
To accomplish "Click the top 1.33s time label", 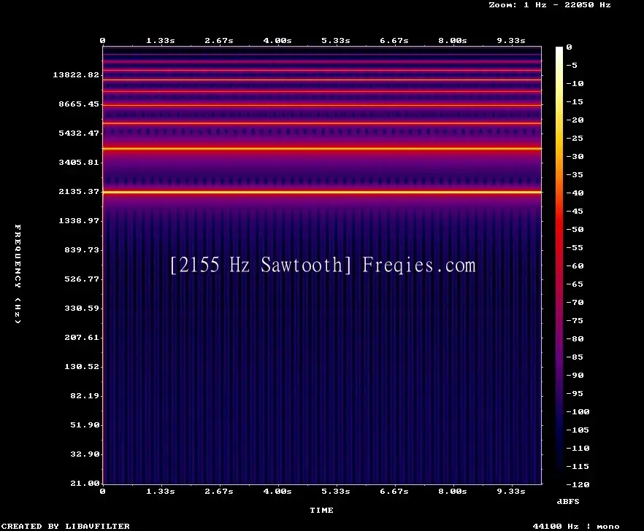I will pyautogui.click(x=161, y=41).
